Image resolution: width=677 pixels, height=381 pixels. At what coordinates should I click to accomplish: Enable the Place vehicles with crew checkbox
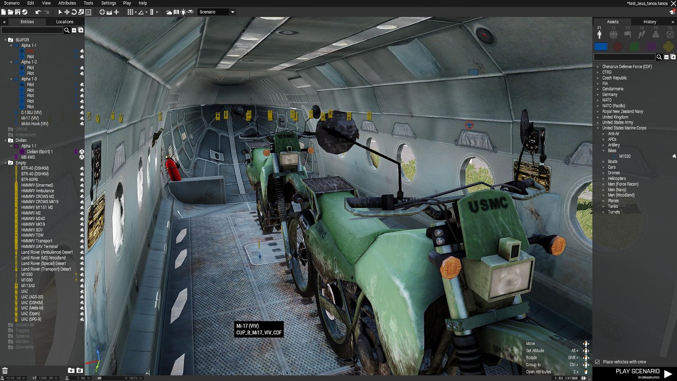click(597, 362)
